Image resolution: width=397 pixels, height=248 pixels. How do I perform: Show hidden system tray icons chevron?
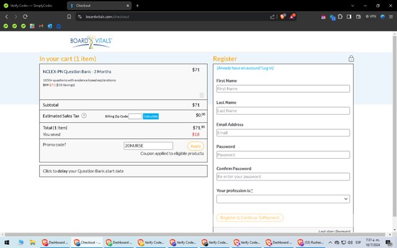[x=331, y=242]
